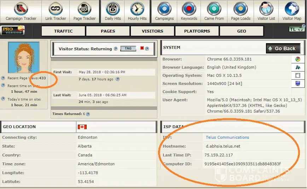Viewport: 307px width, 189px height.
Task: Open the Link Tracker icon
Action: coord(56,11)
